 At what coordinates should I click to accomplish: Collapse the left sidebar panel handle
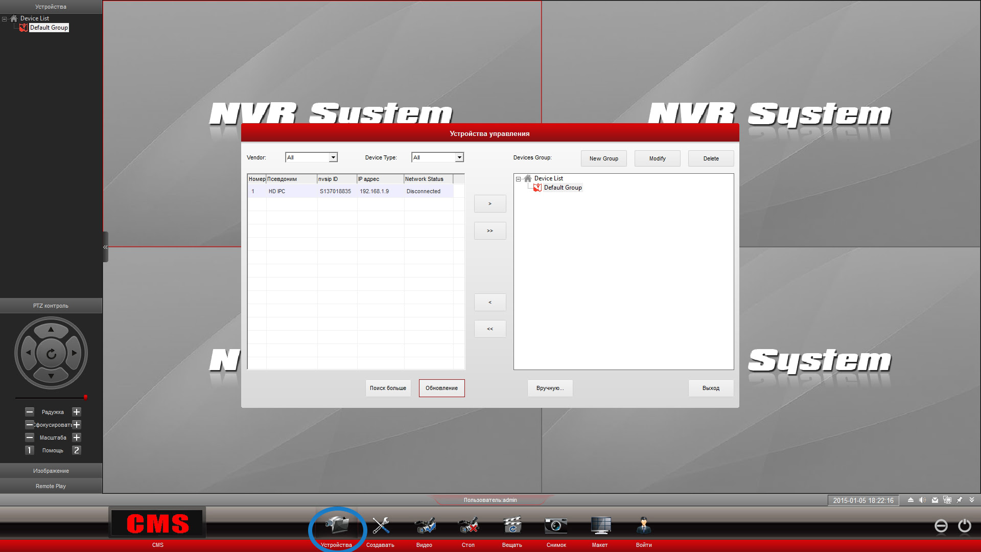(105, 247)
